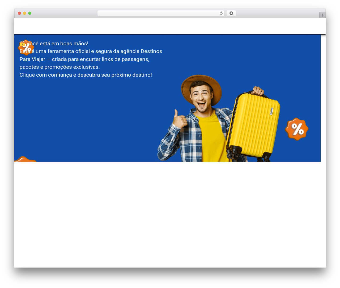Close the browser window with red button
Screen dimensions: 340x288
coord(19,13)
